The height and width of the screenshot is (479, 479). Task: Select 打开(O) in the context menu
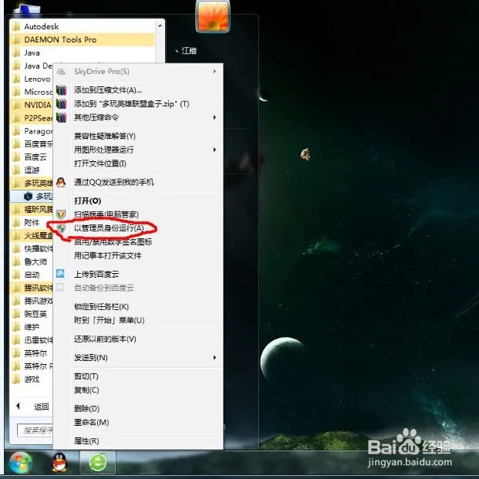[87, 201]
